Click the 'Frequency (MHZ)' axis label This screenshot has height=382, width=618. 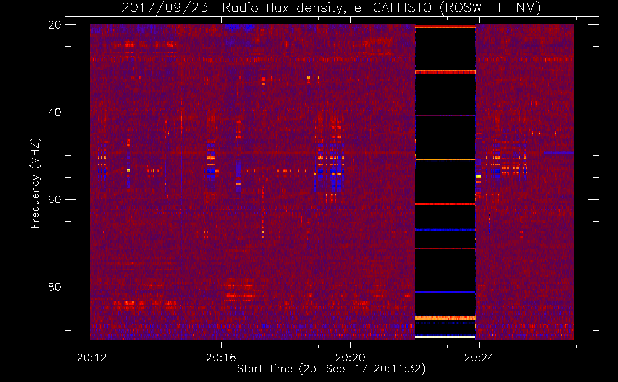tap(35, 183)
